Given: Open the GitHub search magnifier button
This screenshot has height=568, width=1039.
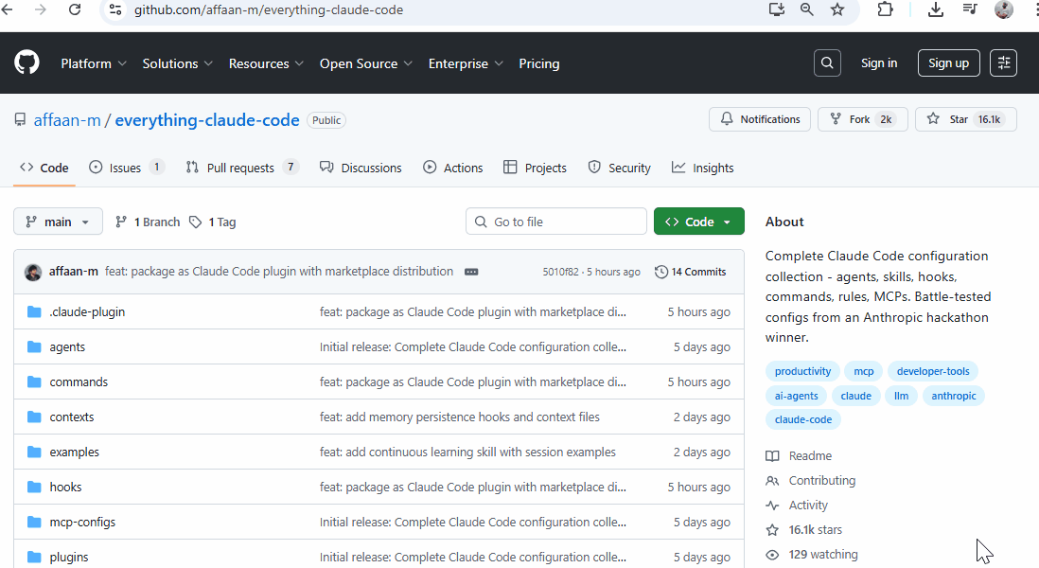Looking at the screenshot, I should pyautogui.click(x=827, y=63).
